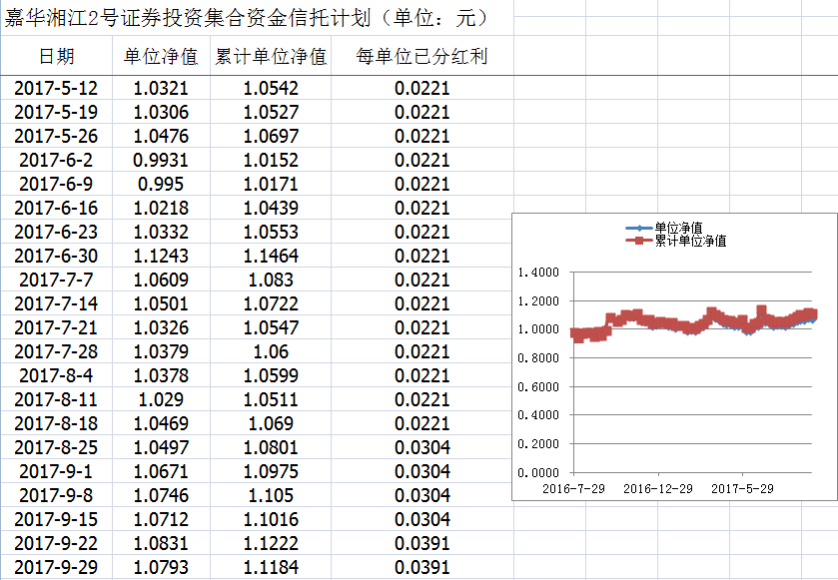Click the 1.4000 label on chart axis
Image resolution: width=838 pixels, height=580 pixels.
click(x=538, y=273)
